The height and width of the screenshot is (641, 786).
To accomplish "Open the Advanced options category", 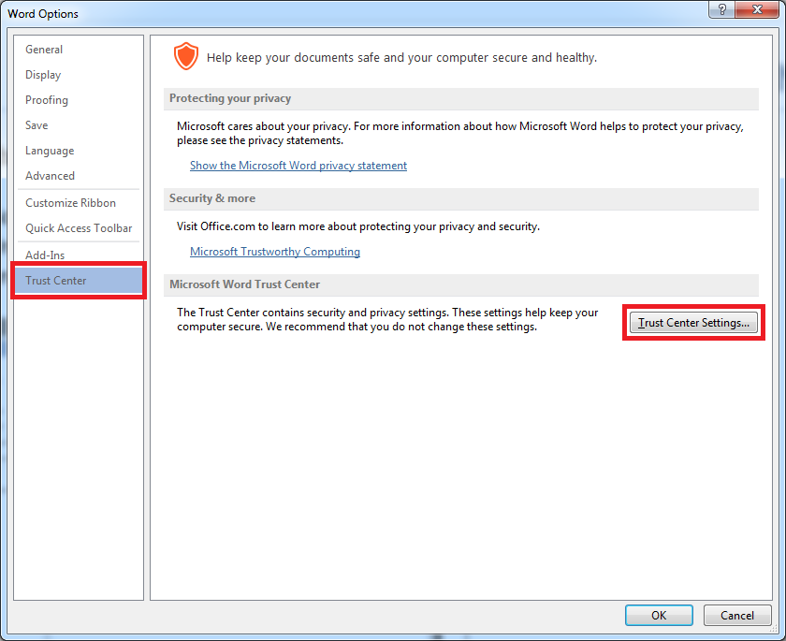I will coord(51,176).
